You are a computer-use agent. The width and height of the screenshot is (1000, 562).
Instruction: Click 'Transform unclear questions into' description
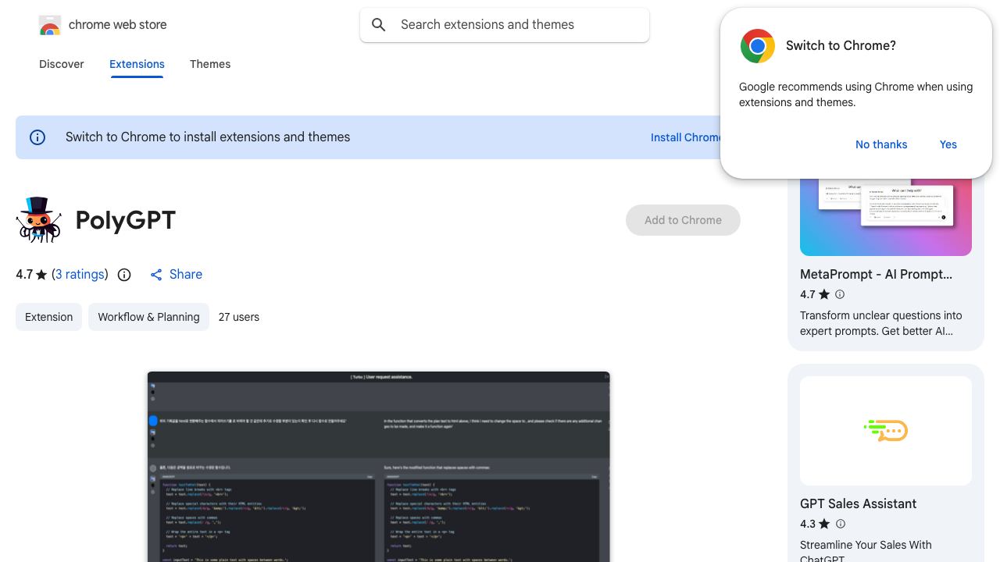881,315
